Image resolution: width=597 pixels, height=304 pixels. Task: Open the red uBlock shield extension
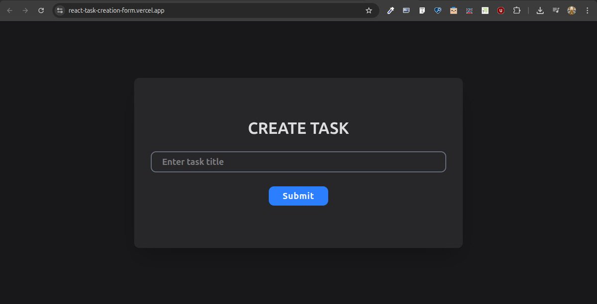coord(501,10)
